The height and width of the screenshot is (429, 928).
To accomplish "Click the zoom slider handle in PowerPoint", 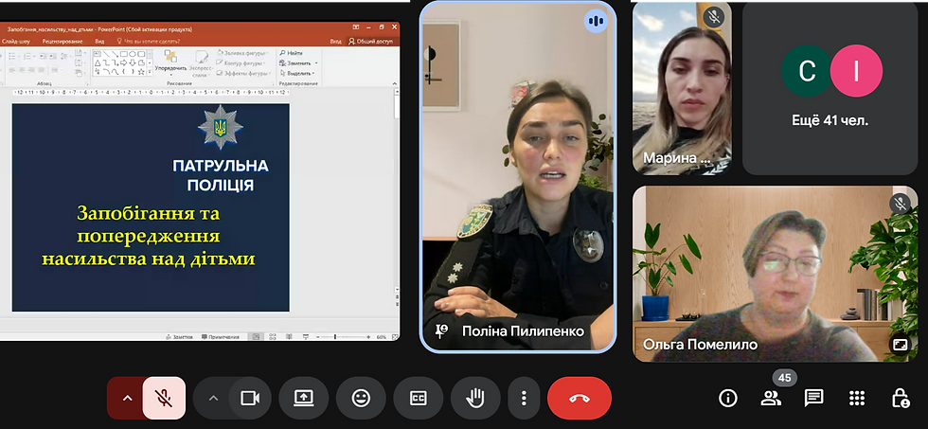I will point(335,337).
